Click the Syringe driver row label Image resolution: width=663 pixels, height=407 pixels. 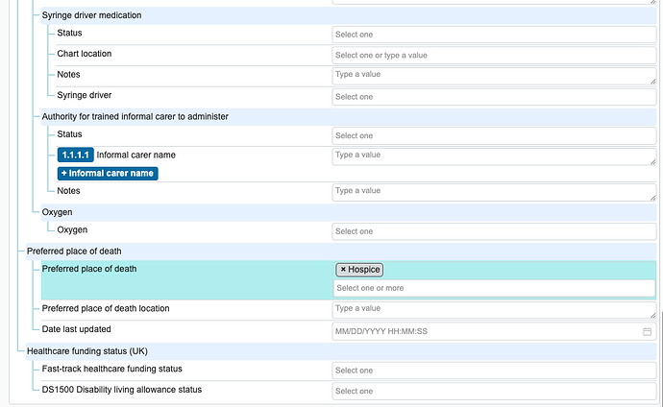coord(85,95)
